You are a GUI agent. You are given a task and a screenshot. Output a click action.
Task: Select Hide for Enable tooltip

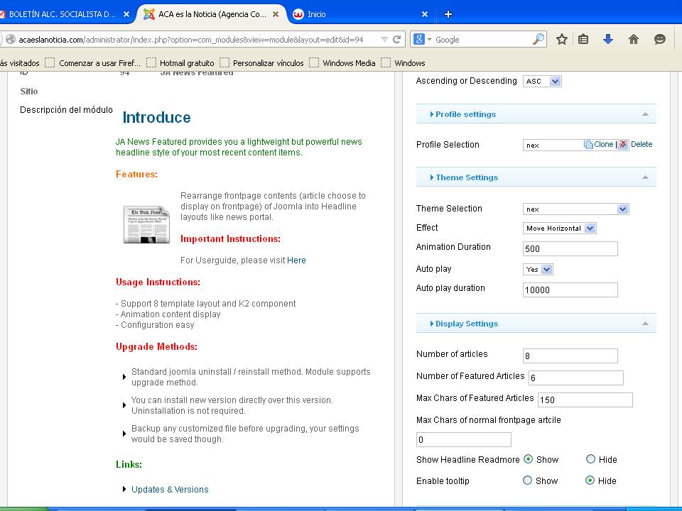pos(590,480)
